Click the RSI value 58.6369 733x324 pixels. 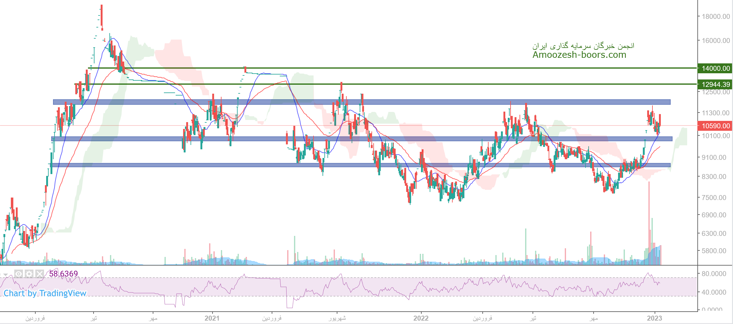pos(64,274)
